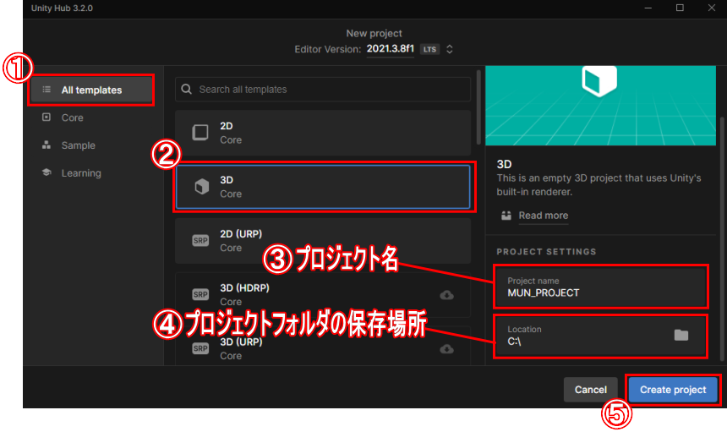Screen dimensions: 727x432
Task: Open the Read more link
Action: click(x=543, y=216)
